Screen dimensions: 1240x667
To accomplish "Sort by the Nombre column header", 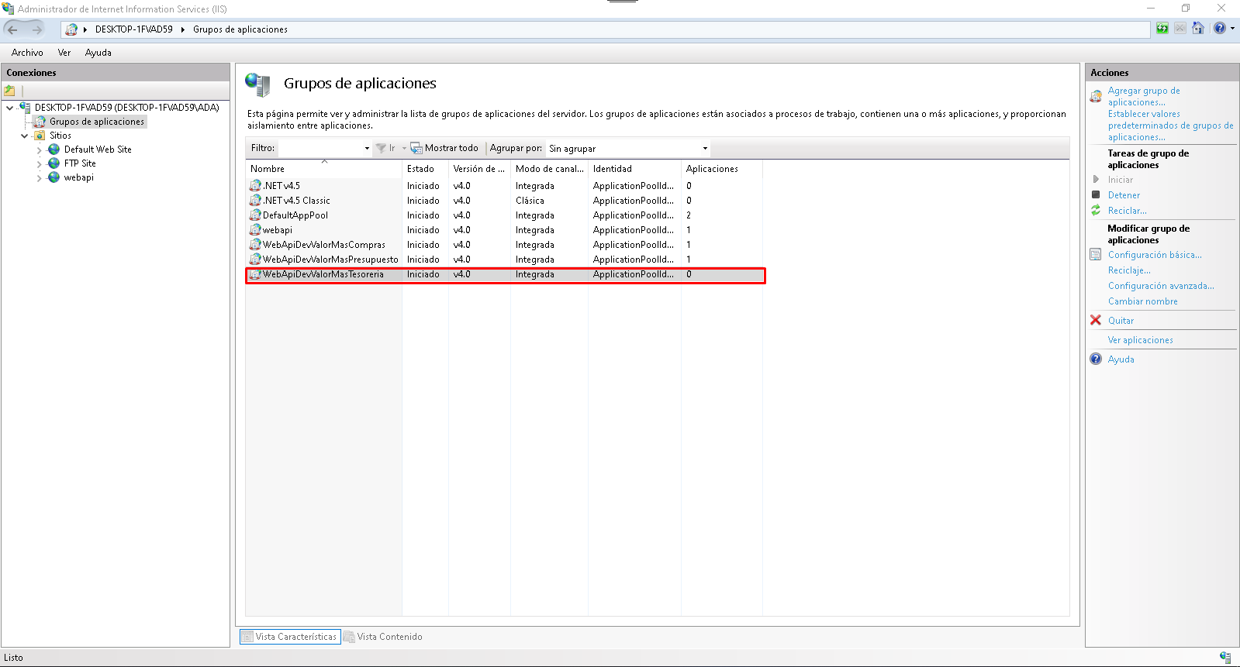I will (268, 169).
